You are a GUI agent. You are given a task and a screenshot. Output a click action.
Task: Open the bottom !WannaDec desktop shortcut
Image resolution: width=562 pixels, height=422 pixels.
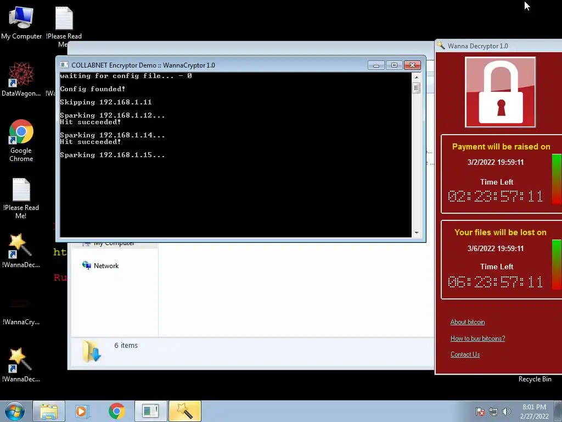click(21, 365)
